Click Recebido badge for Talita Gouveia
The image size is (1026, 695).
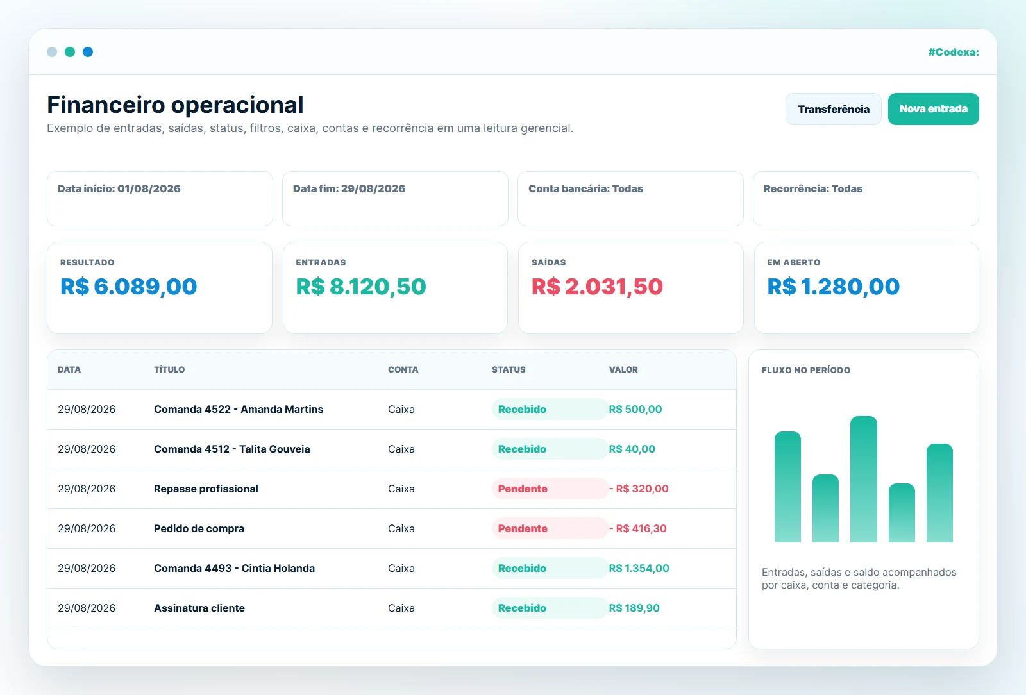pos(550,449)
